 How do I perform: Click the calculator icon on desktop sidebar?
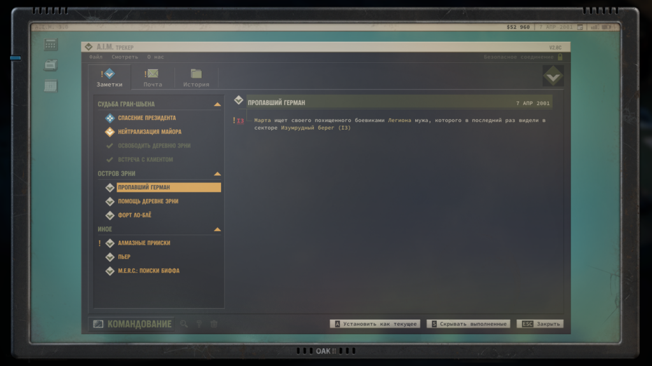(51, 44)
